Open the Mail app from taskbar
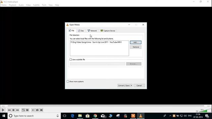The width and height of the screenshot is (212, 119). pos(103,116)
